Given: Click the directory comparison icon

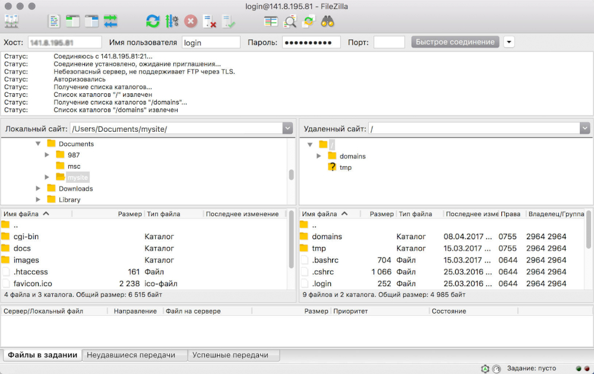Looking at the screenshot, I should (290, 21).
